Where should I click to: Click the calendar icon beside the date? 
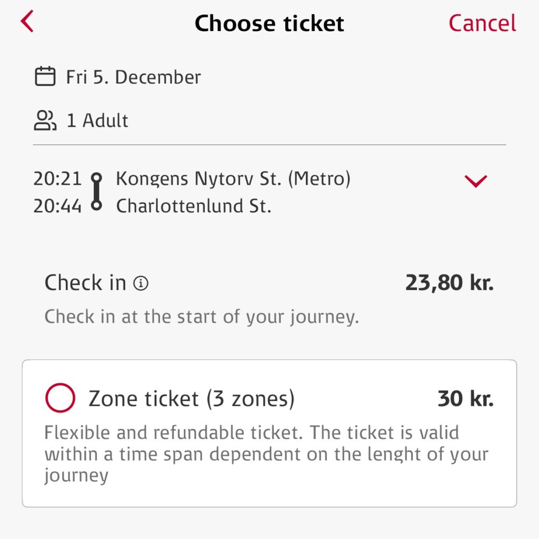point(46,76)
